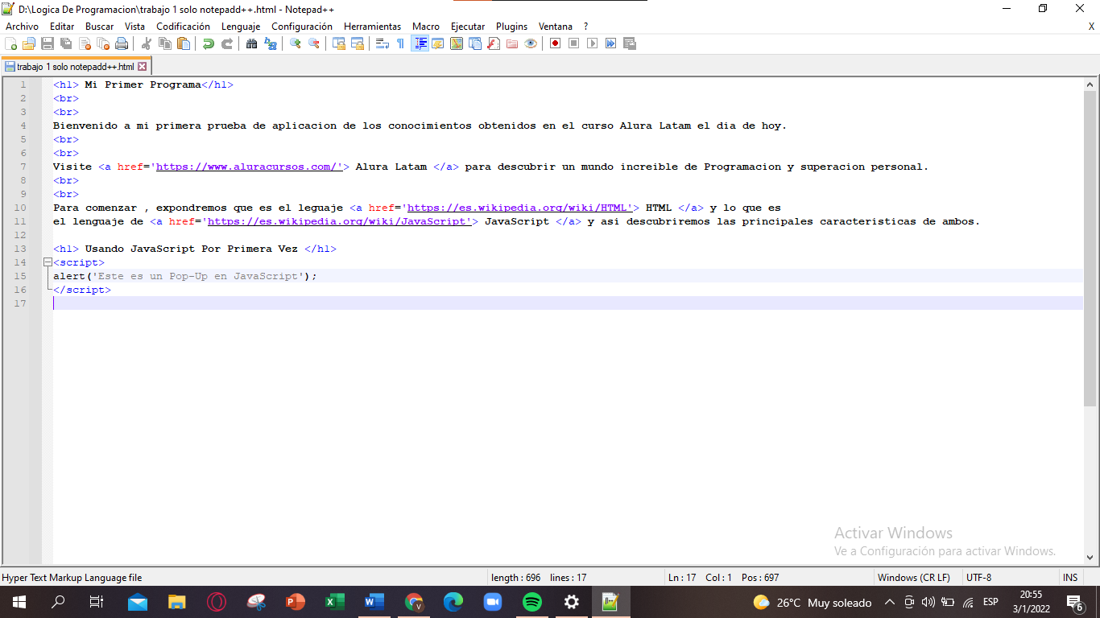Open Folder as Workspace toolbar icon
This screenshot has height=618, width=1100.
tap(512, 43)
